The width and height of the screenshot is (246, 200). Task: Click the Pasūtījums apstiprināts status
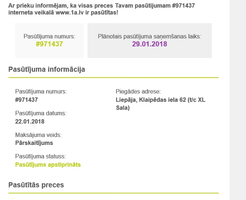pos(48,164)
